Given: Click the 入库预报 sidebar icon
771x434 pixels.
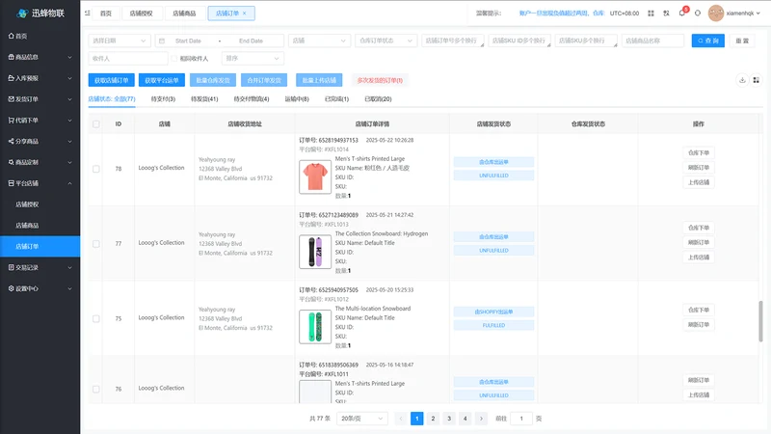Looking at the screenshot, I should [x=12, y=78].
